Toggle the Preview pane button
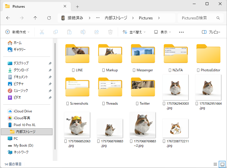Viewport: 227px width, 168px height. click(x=211, y=32)
